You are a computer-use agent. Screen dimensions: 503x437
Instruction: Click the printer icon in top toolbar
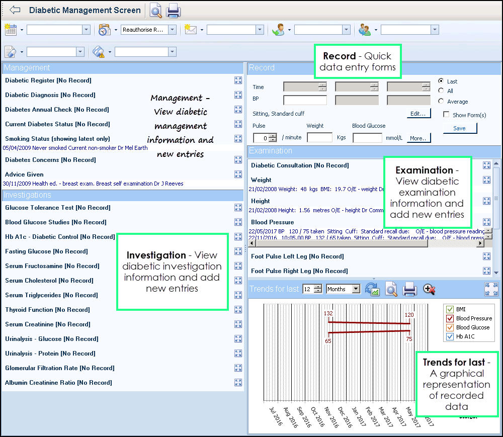tap(173, 11)
